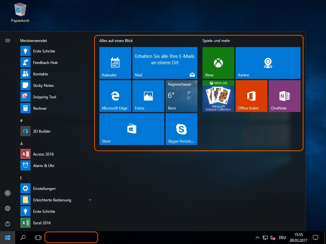The image size is (326, 244).
Task: Open Excel 2016 from app list
Action: 42,223
